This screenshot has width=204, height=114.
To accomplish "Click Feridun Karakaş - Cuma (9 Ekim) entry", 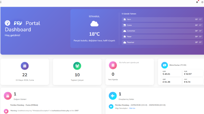I will tap(24, 105).
